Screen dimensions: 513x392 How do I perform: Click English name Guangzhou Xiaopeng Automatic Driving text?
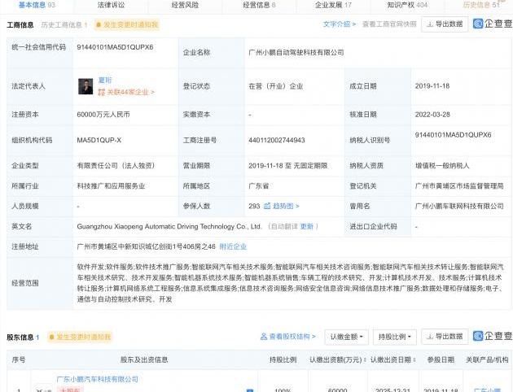tap(169, 226)
